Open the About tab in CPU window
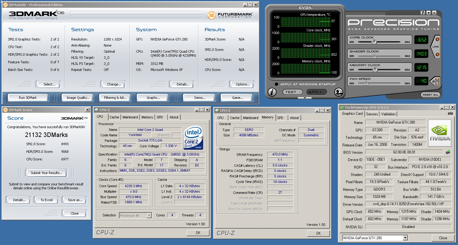 click(174, 117)
